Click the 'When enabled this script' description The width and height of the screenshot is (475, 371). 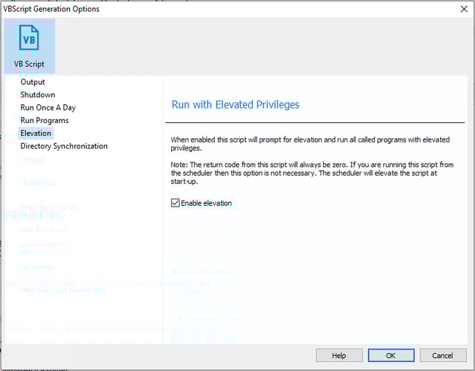click(x=310, y=144)
